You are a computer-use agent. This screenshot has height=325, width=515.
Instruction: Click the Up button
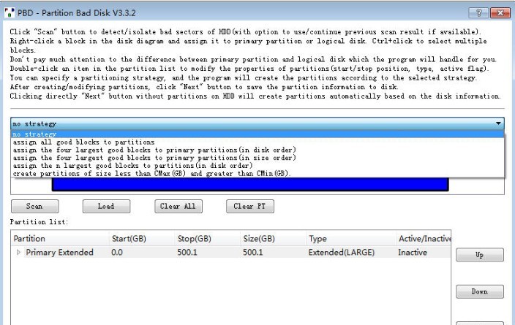pos(480,255)
